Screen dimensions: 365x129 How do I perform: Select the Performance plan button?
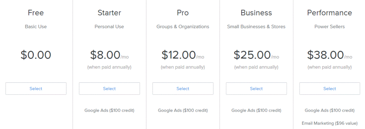tap(330, 88)
